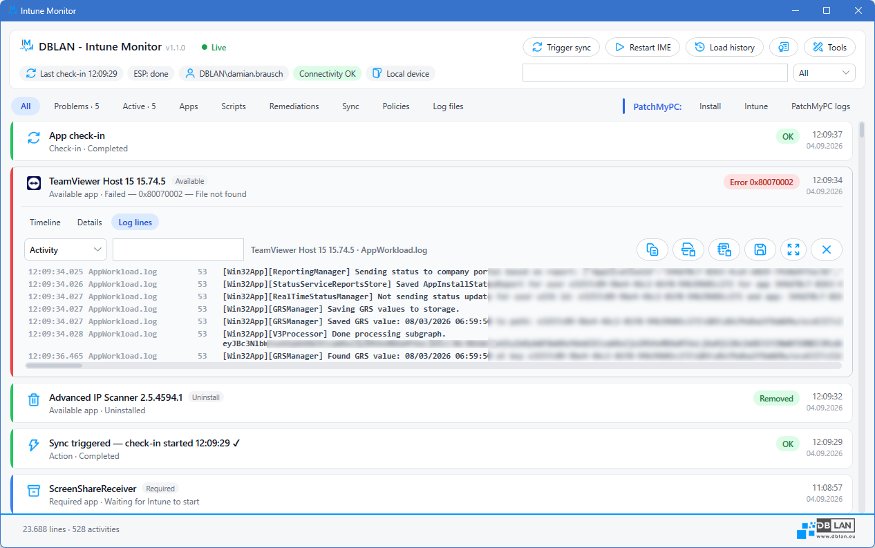Click the Trigger sync button
Screen dimensions: 875x548
click(x=561, y=47)
